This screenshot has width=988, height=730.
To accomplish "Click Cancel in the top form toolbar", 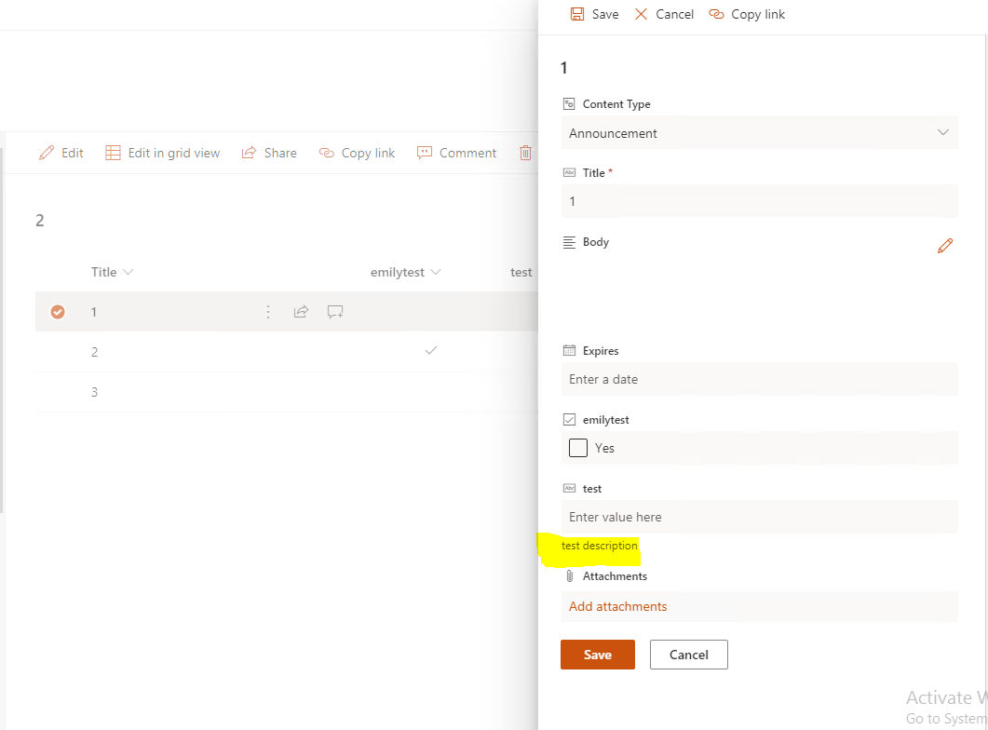I will click(x=664, y=14).
